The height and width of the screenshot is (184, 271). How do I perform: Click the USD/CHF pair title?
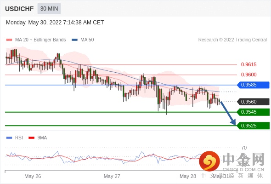[x=19, y=9]
